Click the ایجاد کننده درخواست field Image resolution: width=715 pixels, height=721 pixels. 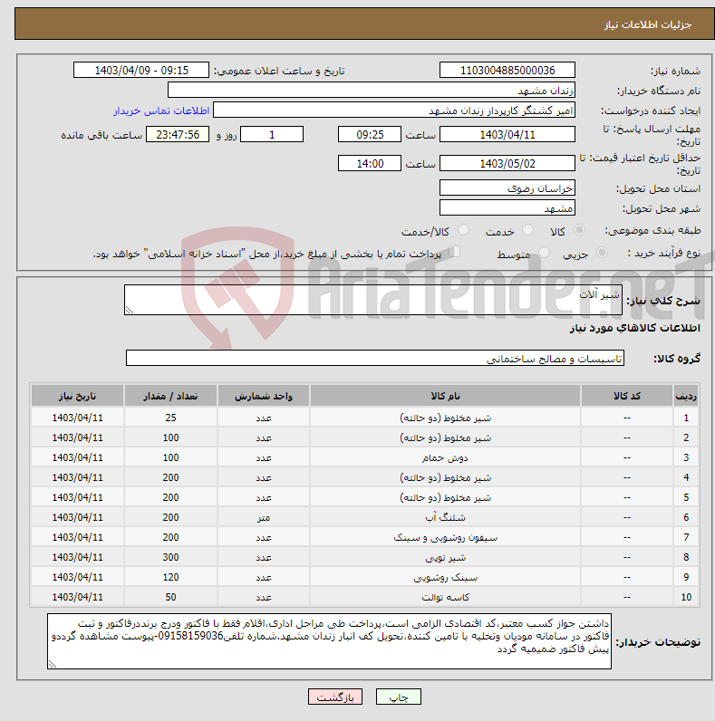tap(394, 111)
